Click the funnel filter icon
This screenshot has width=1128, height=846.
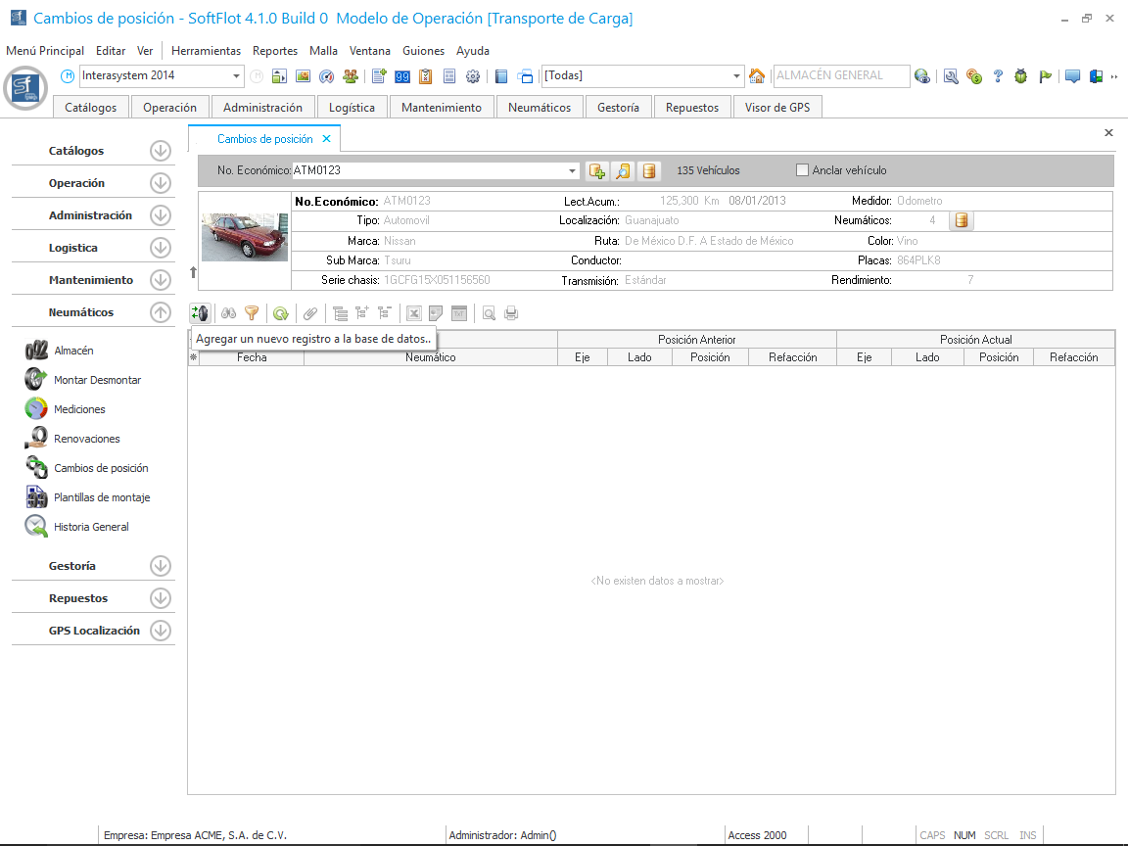252,313
